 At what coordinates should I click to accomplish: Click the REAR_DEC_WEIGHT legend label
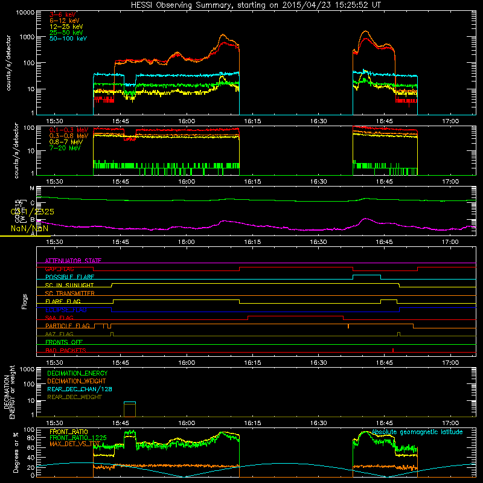point(74,397)
